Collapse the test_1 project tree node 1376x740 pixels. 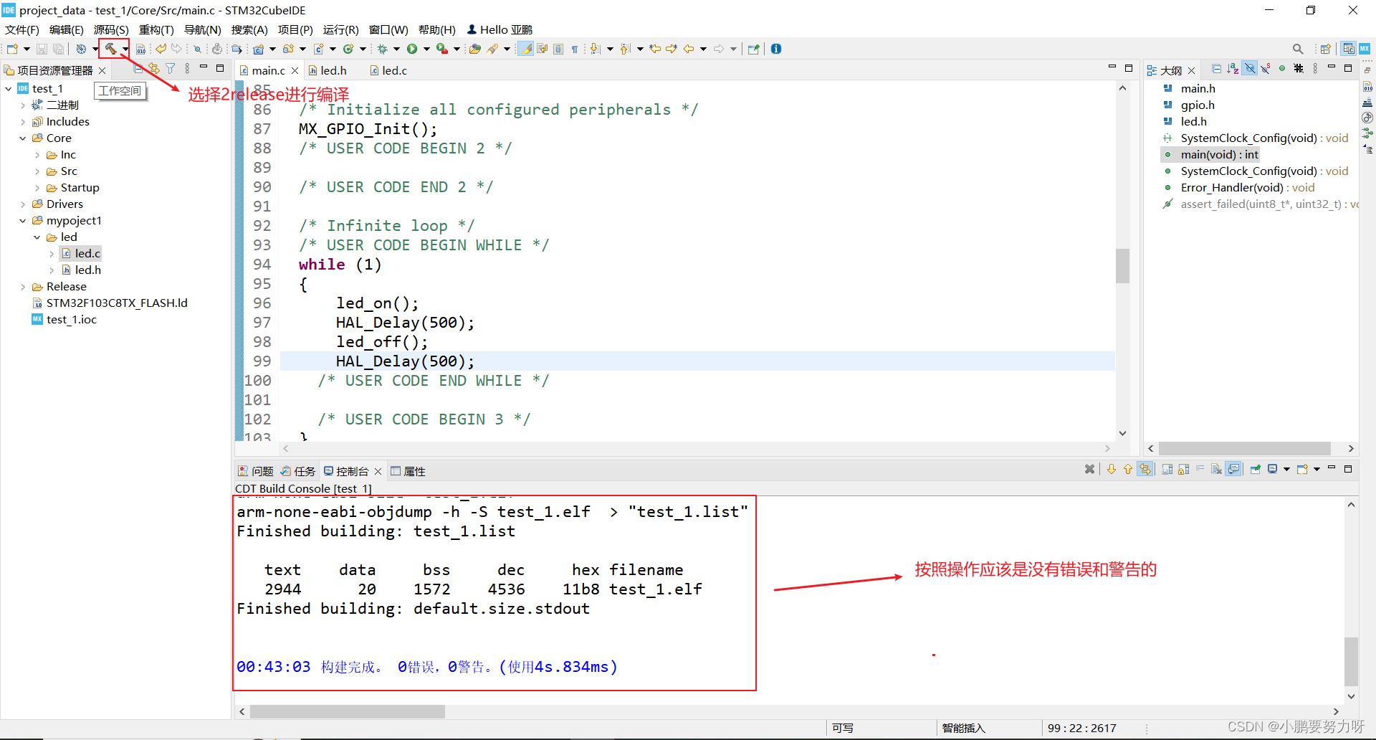click(x=8, y=89)
